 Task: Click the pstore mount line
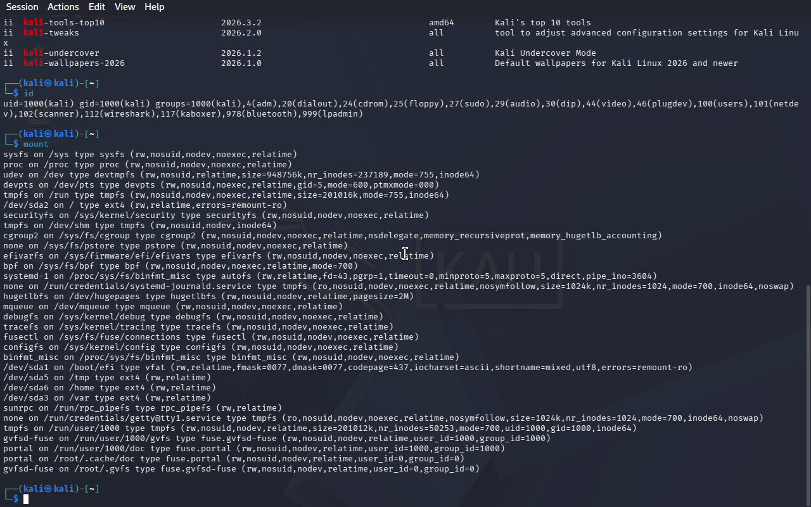pyautogui.click(x=176, y=246)
